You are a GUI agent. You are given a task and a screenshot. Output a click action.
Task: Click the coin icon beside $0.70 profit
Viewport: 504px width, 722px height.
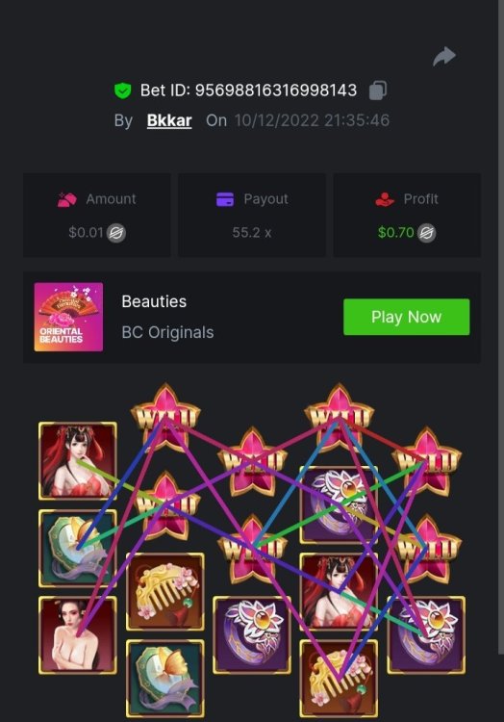426,233
